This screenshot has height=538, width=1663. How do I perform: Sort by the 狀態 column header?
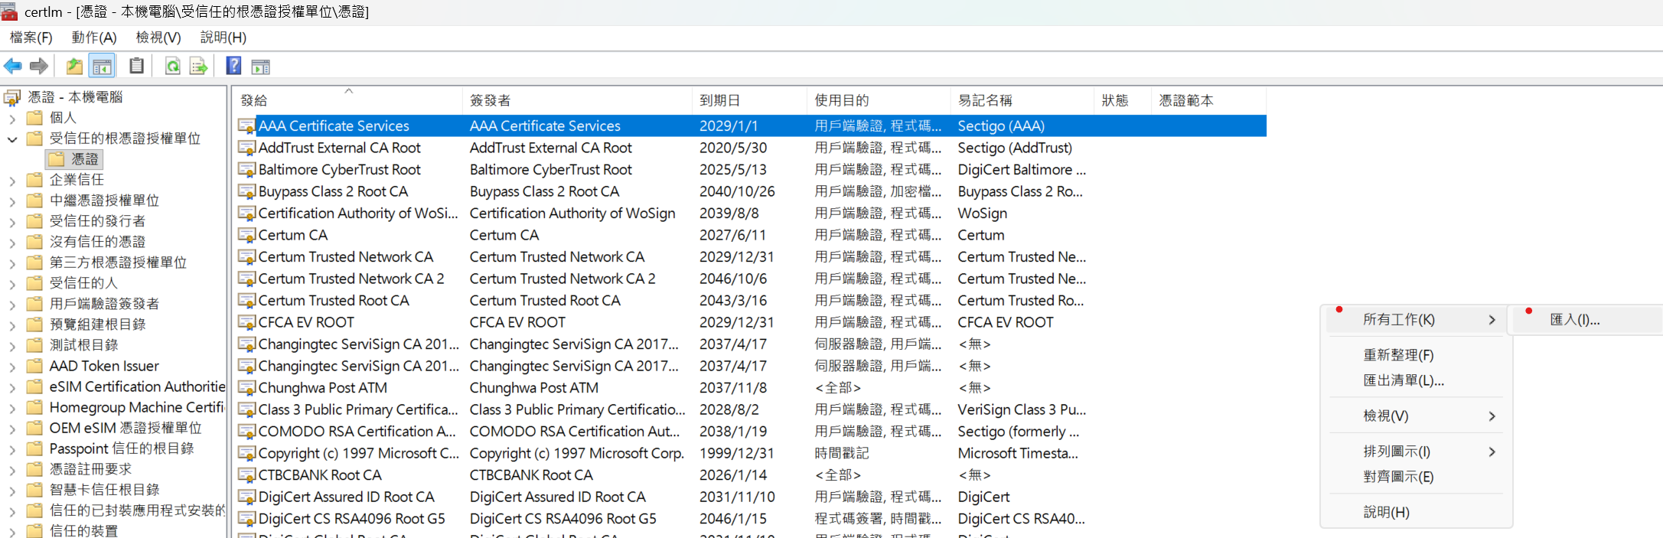click(x=1123, y=100)
